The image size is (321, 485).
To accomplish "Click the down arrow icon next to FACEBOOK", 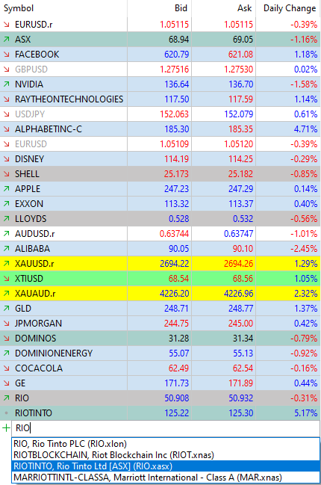I will [7, 55].
